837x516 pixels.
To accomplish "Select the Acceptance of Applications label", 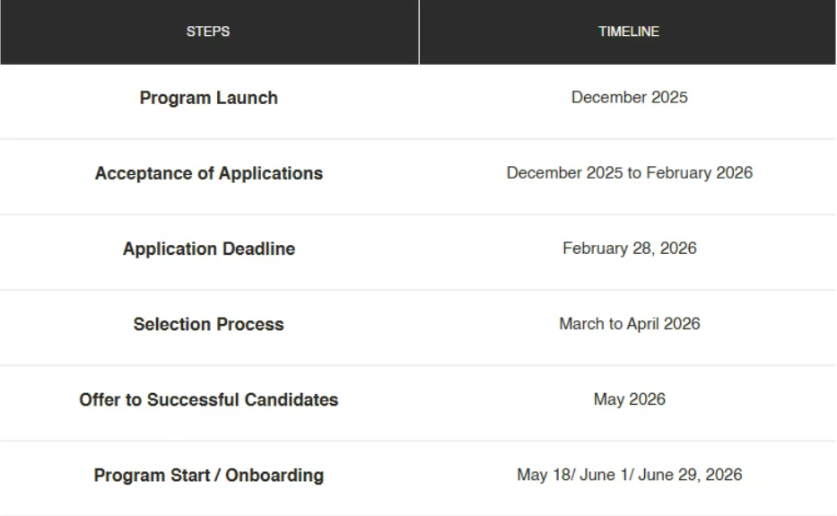I will point(208,173).
